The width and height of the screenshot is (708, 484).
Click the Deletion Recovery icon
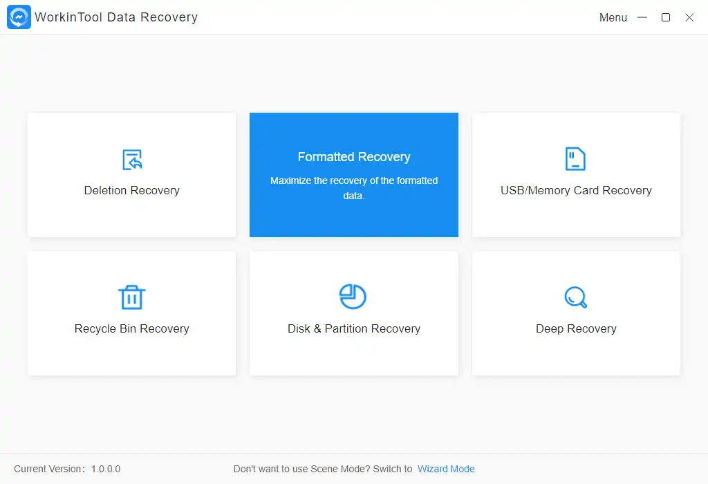pos(132,160)
